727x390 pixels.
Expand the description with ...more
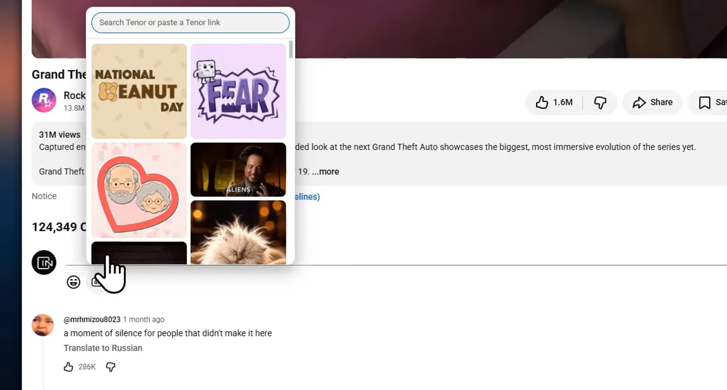[326, 172]
